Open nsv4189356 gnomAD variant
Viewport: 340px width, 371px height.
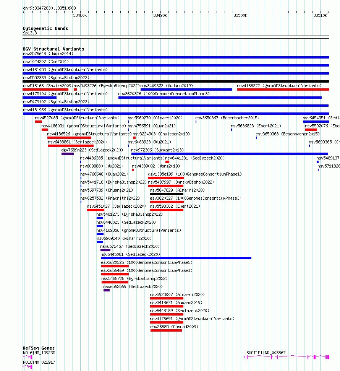point(139,231)
